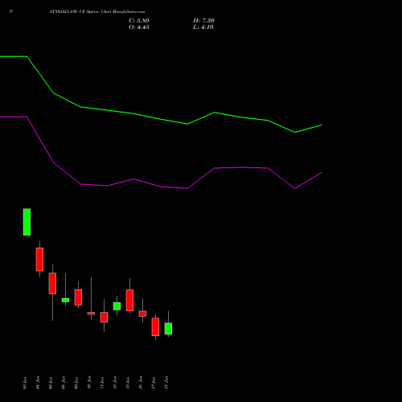Click the 05 Jun red candlestick
The height and width of the screenshot is (402, 402).
pos(52,283)
